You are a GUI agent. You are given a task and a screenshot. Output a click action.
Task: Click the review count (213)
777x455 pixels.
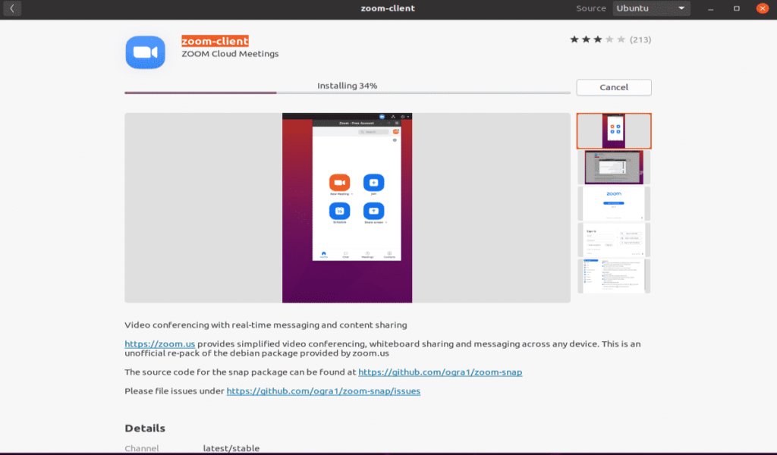click(642, 39)
